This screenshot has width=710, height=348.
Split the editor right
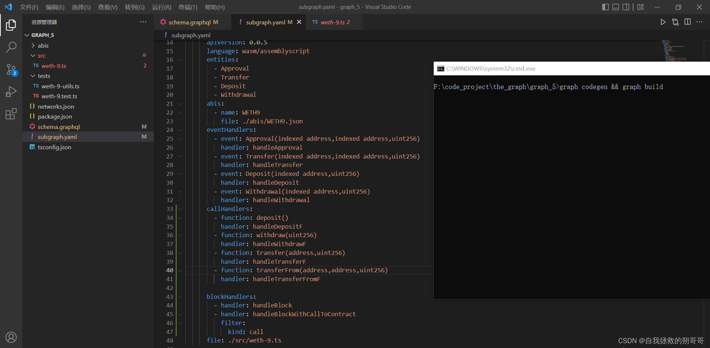click(687, 22)
